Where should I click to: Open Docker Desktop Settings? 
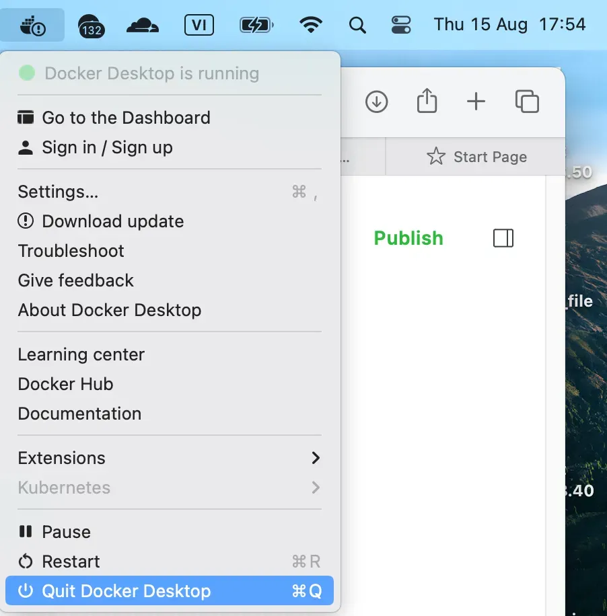(58, 192)
